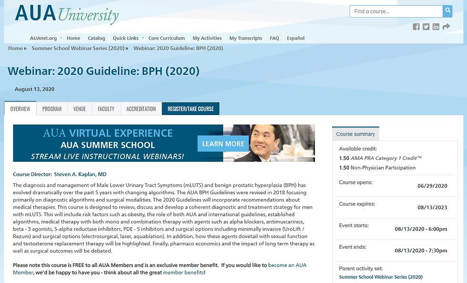The width and height of the screenshot is (467, 283).
Task: Click the course expires date 08/13/2023
Action: coord(432,208)
